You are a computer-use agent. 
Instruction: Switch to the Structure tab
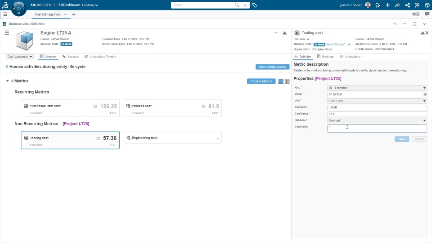click(x=71, y=57)
